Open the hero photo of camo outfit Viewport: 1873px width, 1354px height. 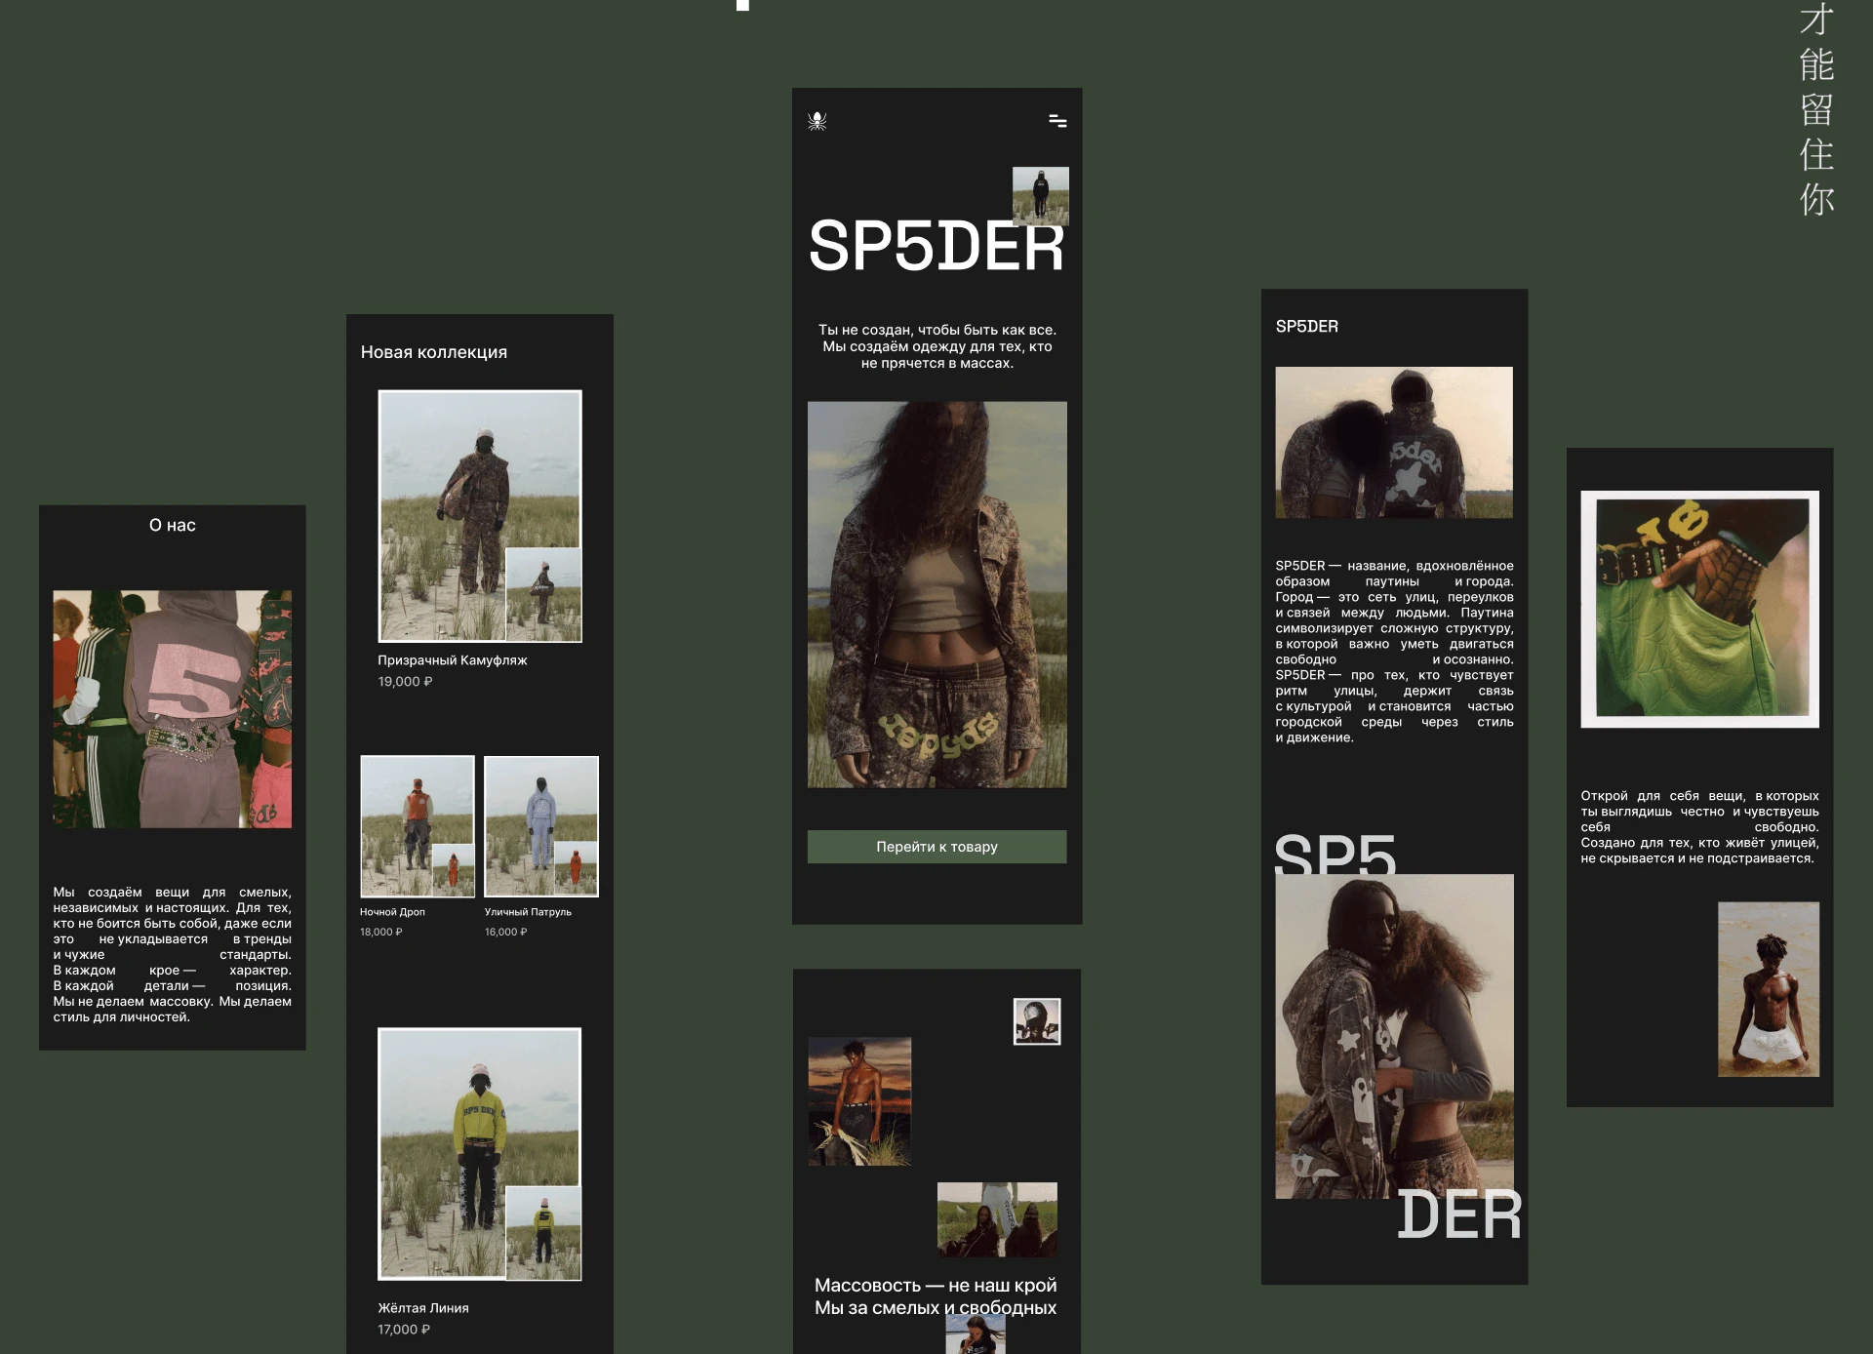pos(936,594)
